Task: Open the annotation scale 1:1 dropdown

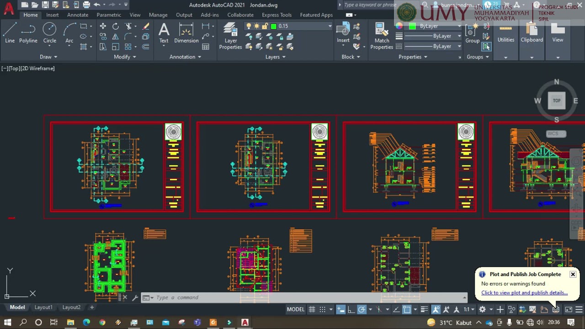Action: (469, 309)
